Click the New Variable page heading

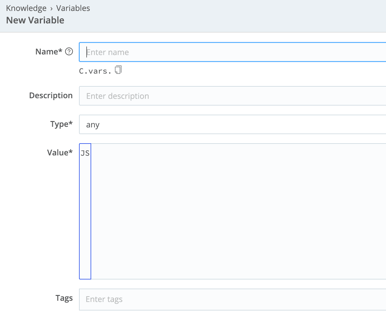35,20
